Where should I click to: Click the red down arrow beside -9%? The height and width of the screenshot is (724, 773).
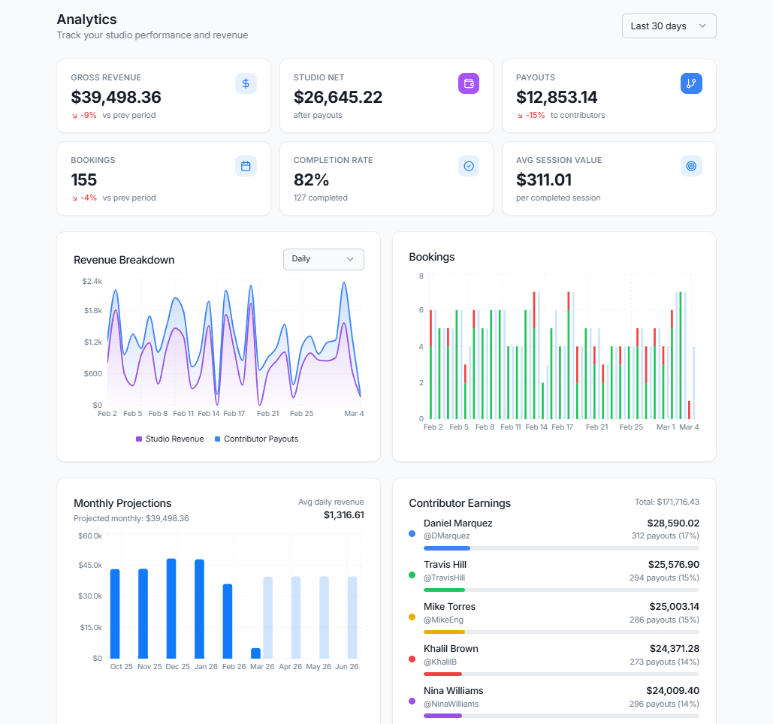[74, 116]
